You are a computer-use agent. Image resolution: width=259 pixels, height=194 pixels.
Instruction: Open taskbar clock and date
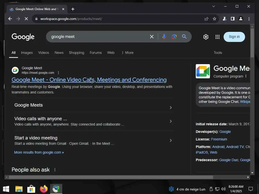coord(236,189)
